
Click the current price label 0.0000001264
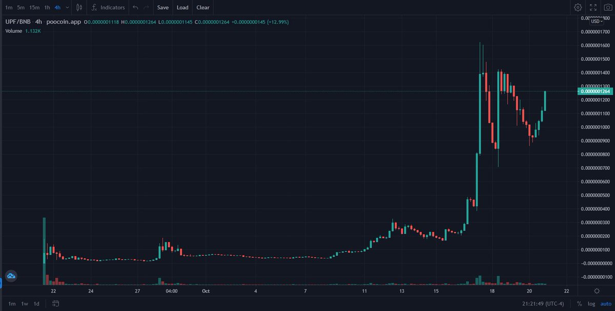tap(596, 92)
